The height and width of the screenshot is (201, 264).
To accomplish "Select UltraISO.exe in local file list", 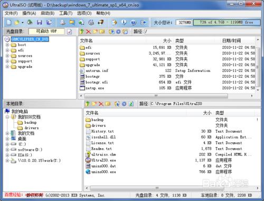I will click(103, 160).
